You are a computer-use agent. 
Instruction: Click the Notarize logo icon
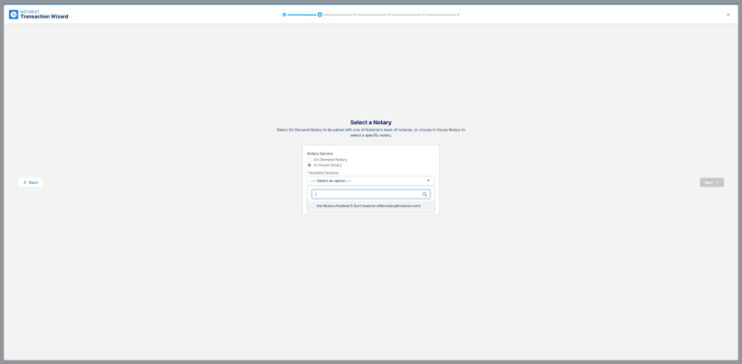tap(13, 15)
